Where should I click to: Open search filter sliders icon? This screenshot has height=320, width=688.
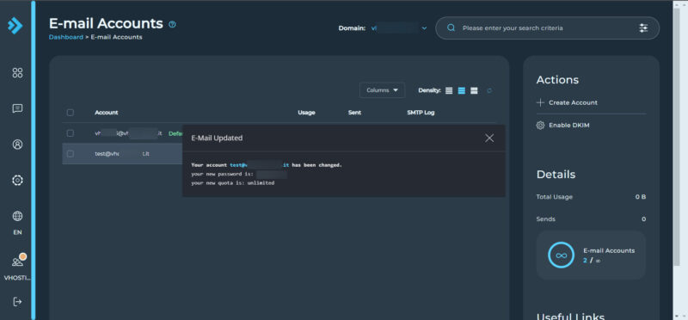tap(643, 28)
